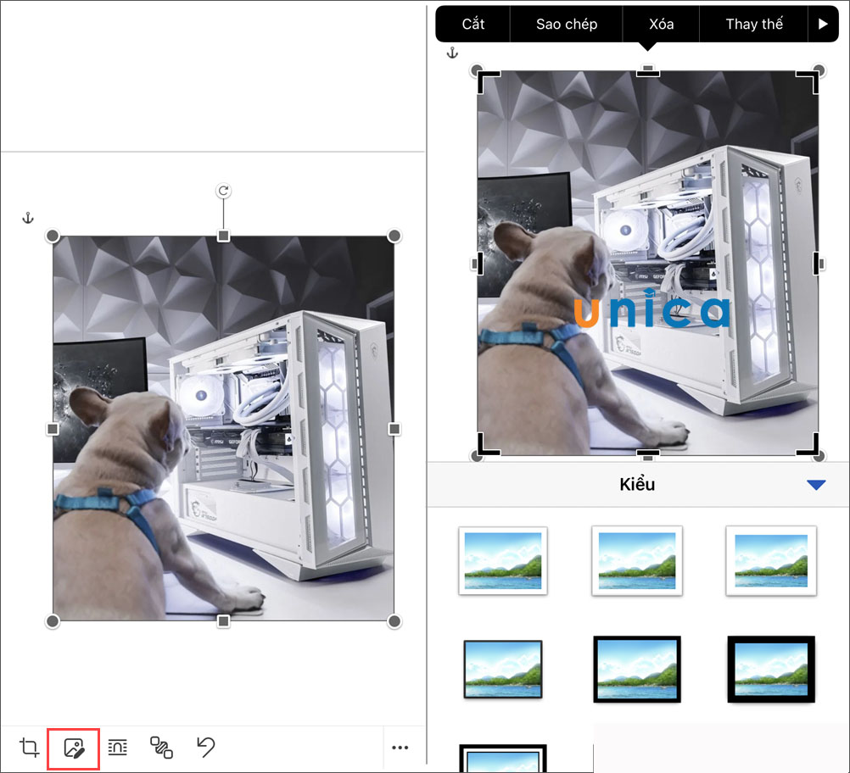Select bottom-right crop corner of right image

pyautogui.click(x=808, y=444)
